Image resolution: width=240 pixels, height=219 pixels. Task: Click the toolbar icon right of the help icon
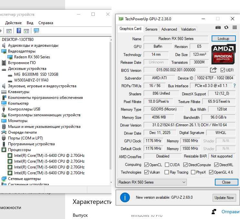(26, 31)
